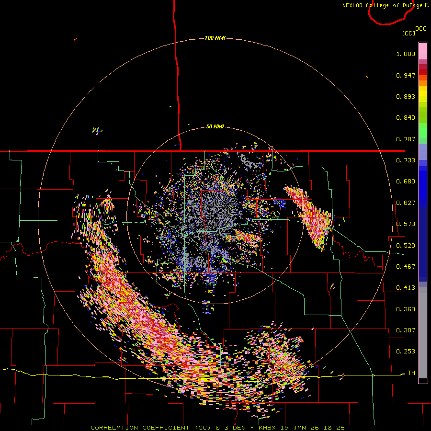Click the 0.733 legend value

tap(406, 160)
